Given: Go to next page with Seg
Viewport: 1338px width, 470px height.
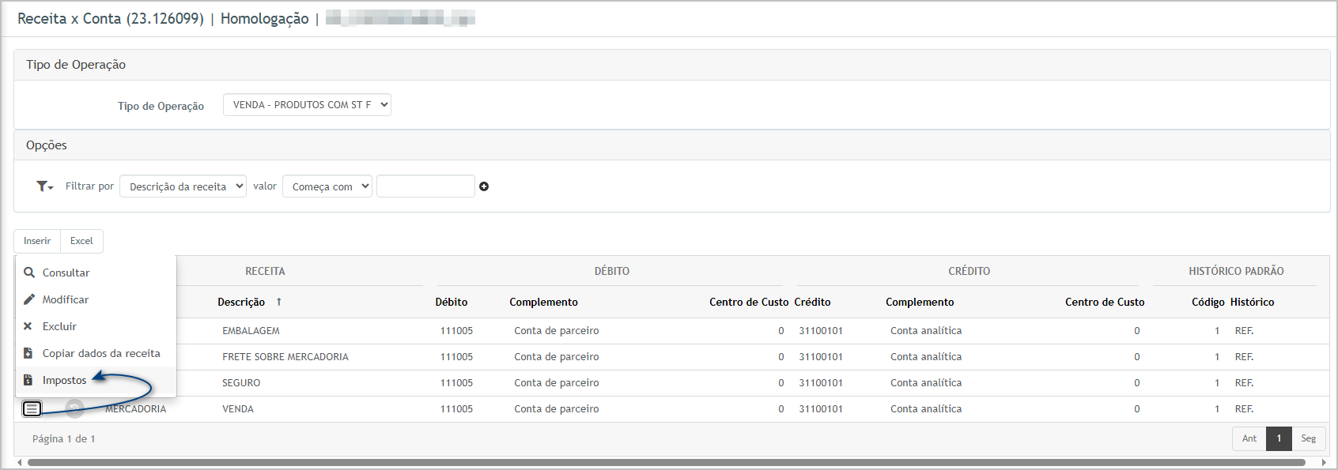Looking at the screenshot, I should click(1308, 438).
